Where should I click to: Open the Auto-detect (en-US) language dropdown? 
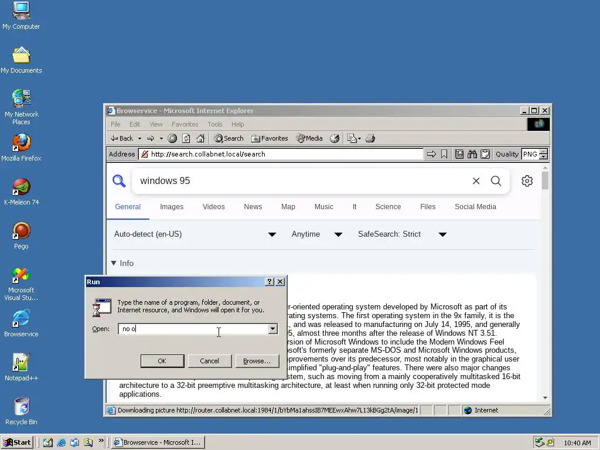195,234
